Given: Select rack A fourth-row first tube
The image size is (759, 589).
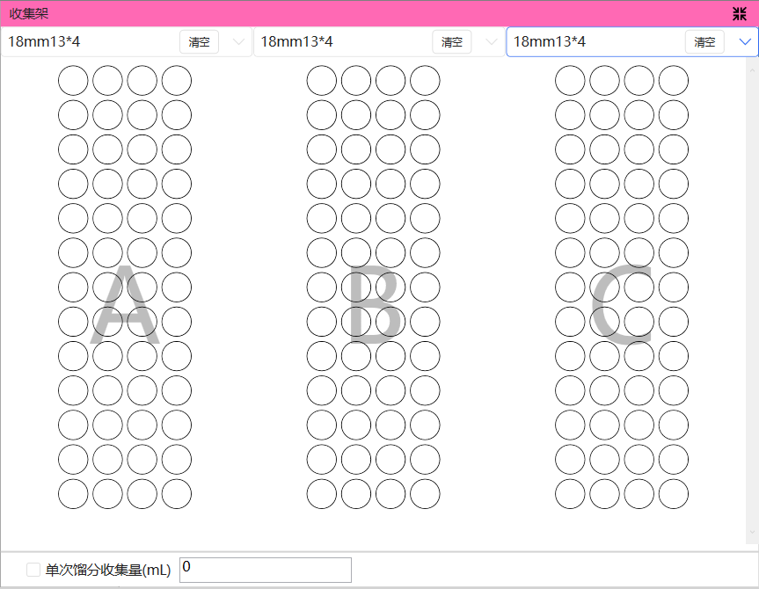Looking at the screenshot, I should point(73,184).
